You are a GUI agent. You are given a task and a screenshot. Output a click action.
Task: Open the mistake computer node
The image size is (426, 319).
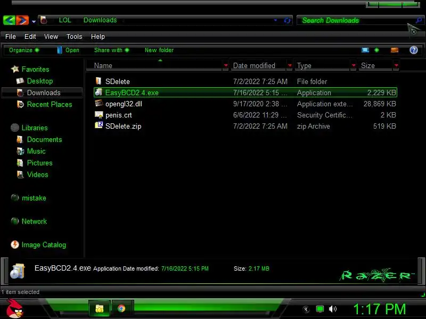pyautogui.click(x=34, y=198)
